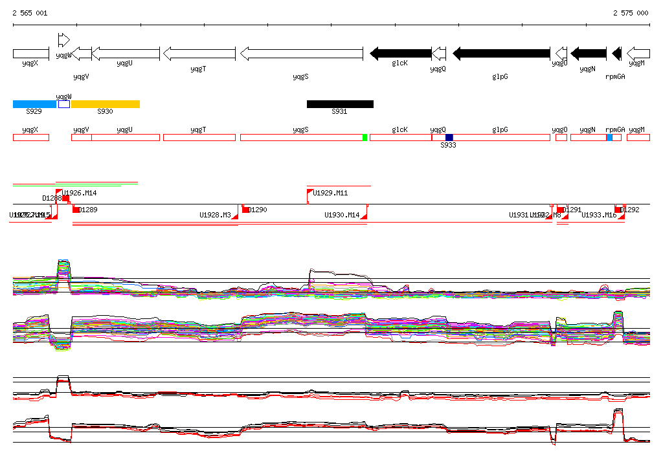This screenshot has width=663, height=462.
Task: Click the D1289 red marker
Action: [x=76, y=210]
